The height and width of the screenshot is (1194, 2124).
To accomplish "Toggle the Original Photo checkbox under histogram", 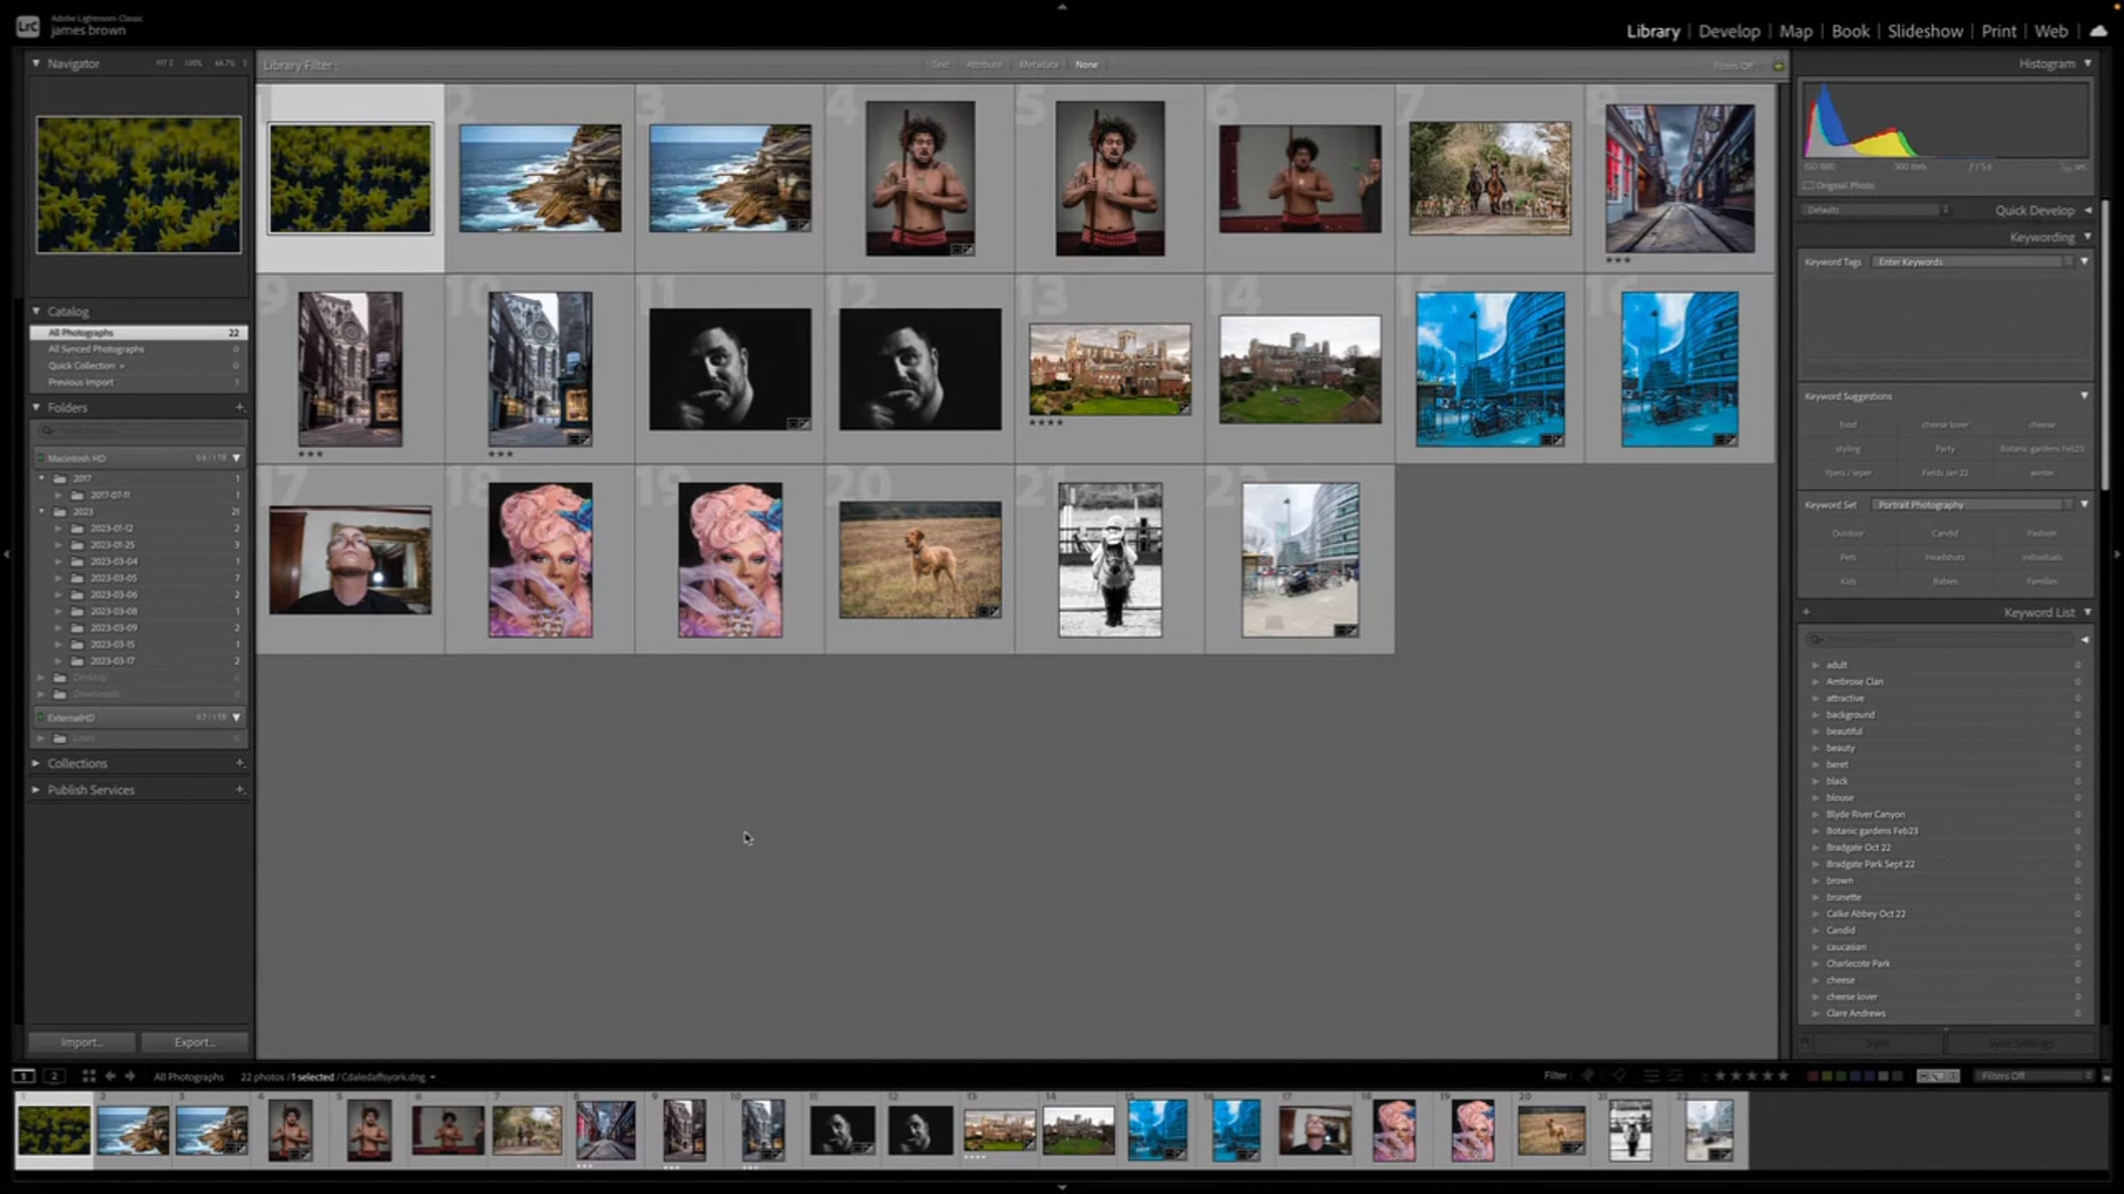I will tap(1808, 186).
